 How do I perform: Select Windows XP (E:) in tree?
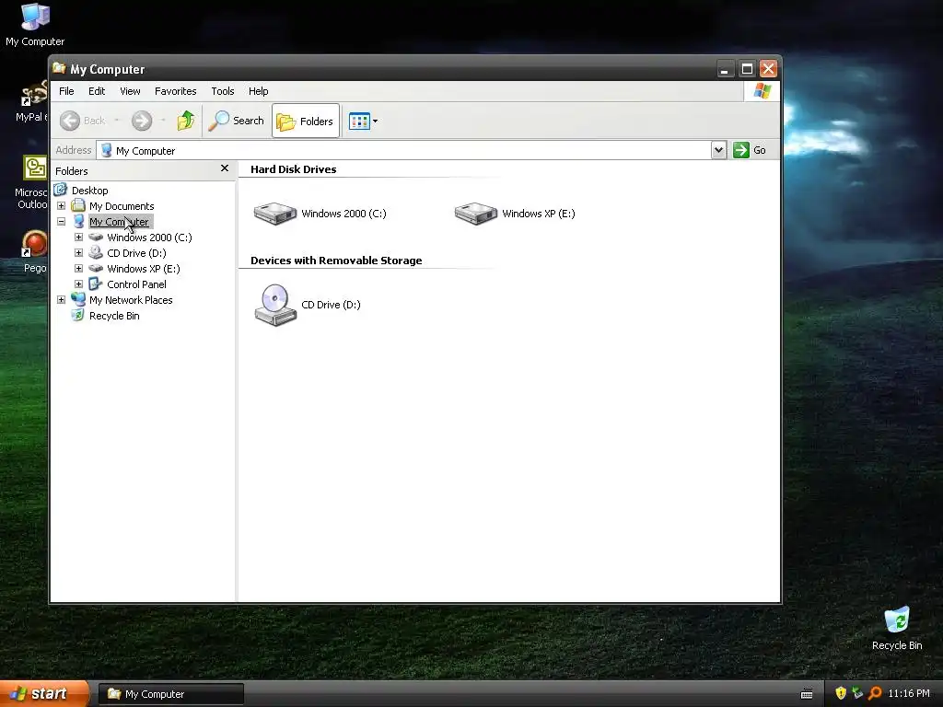coord(143,269)
